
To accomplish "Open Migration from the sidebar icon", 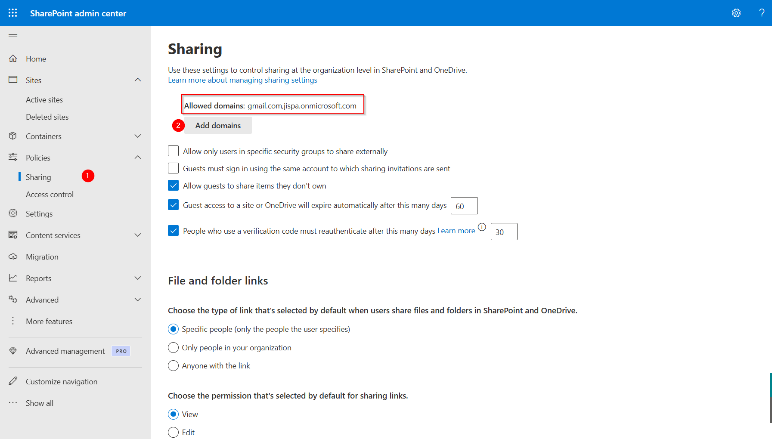I will pyautogui.click(x=13, y=257).
